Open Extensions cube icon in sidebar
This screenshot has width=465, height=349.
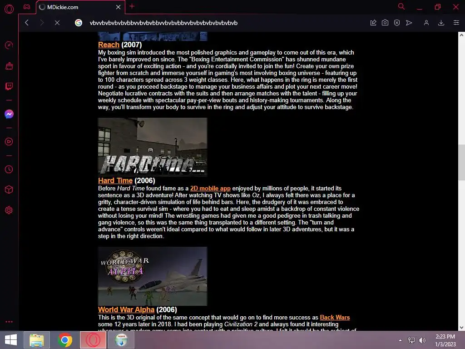coord(9,189)
